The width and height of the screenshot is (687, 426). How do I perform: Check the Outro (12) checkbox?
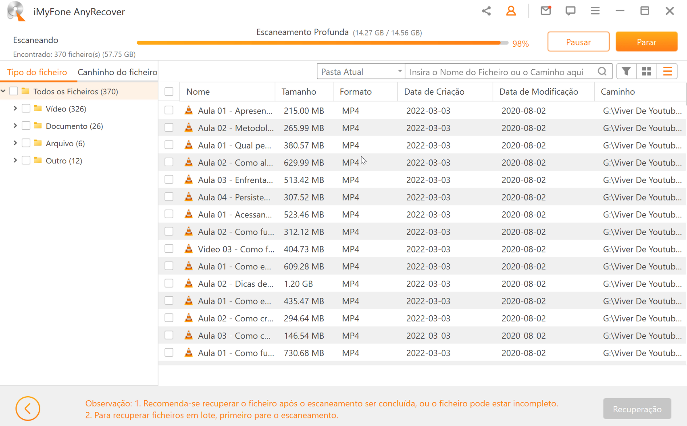[x=26, y=160]
